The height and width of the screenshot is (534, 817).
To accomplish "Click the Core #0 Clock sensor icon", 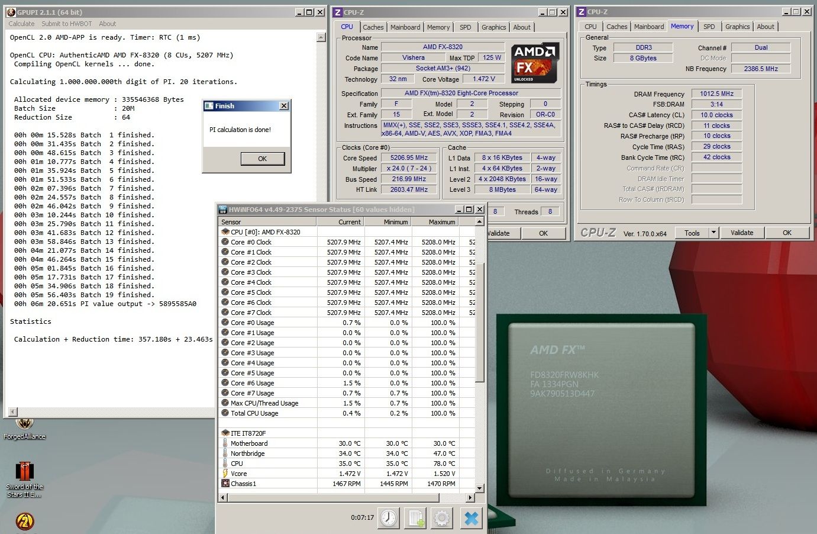I will pyautogui.click(x=225, y=242).
